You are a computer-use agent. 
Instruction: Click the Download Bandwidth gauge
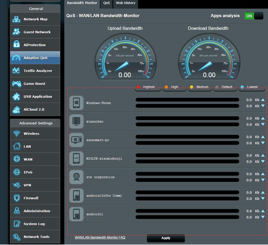tap(209, 56)
